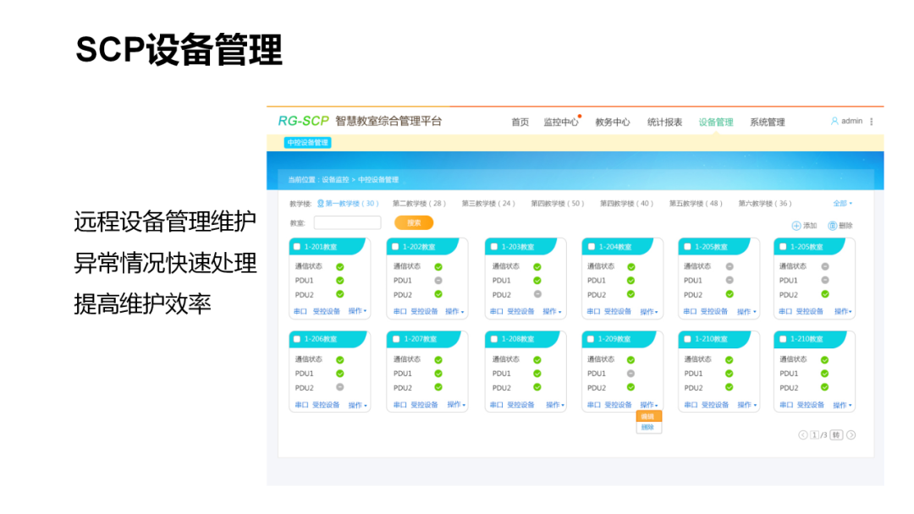
Task: Tick the 1-207教室 checkbox
Action: pos(396,339)
